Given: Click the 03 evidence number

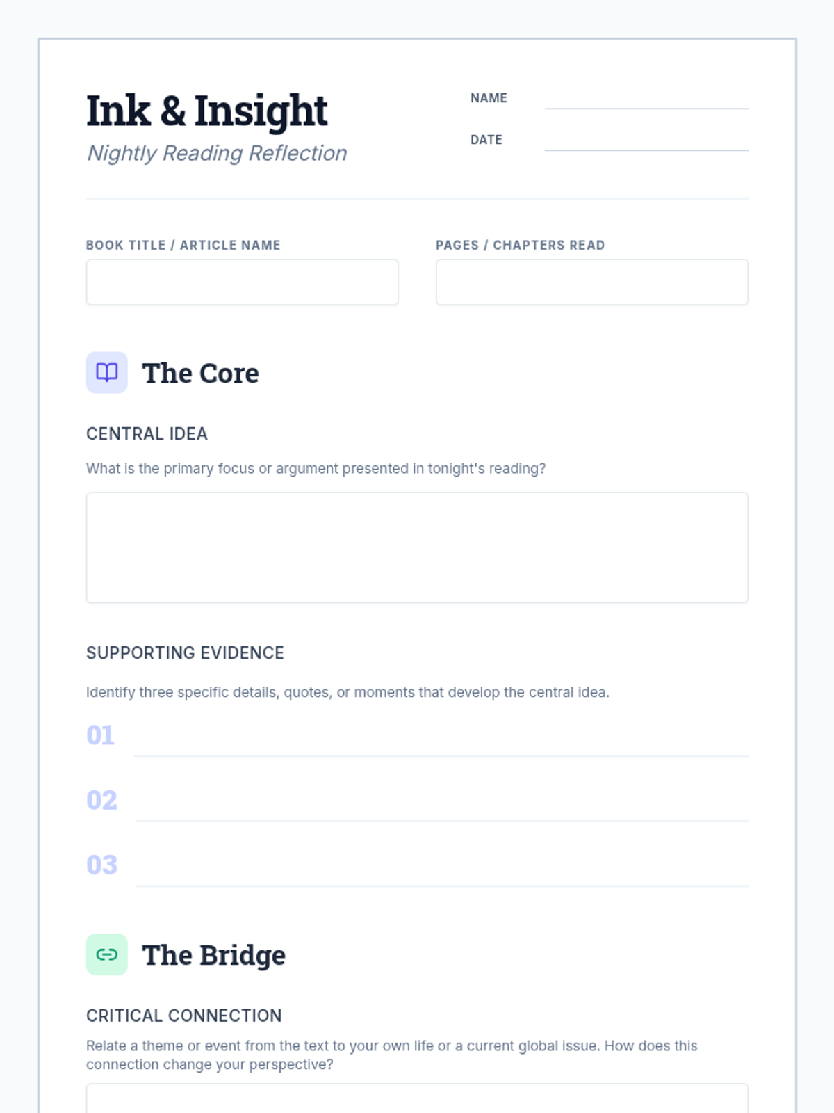Looking at the screenshot, I should (x=101, y=865).
